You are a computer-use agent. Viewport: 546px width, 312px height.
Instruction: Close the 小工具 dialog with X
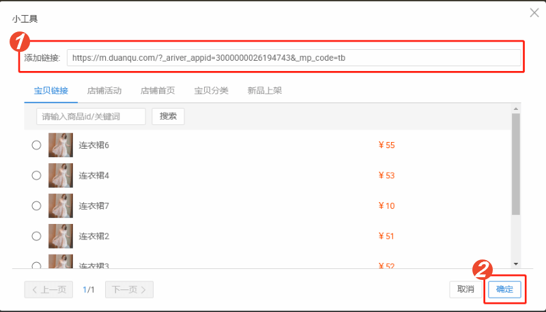534,13
